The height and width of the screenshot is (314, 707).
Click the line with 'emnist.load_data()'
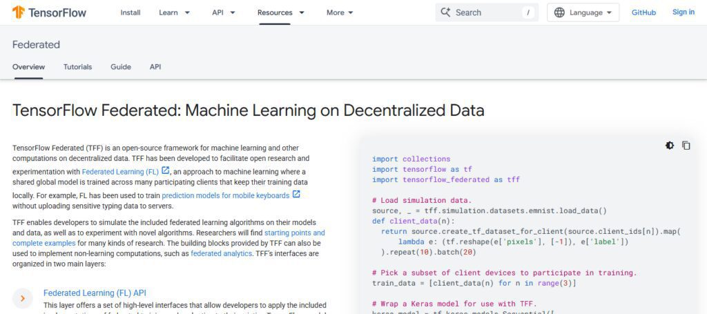(490, 211)
